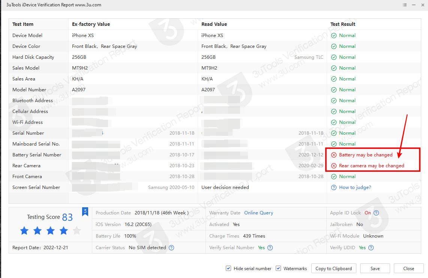Click the iOS Version 16.2 (20C65) value

tap(138, 224)
